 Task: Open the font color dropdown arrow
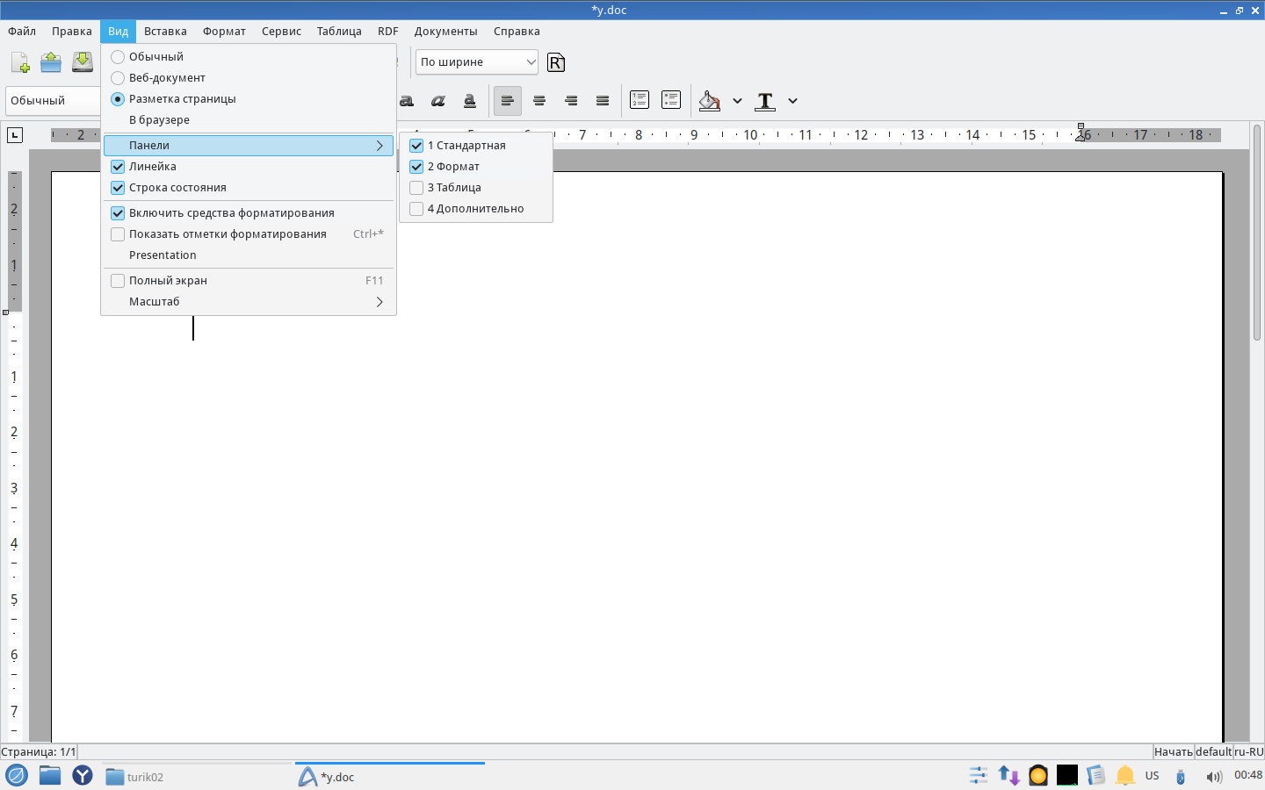[792, 101]
